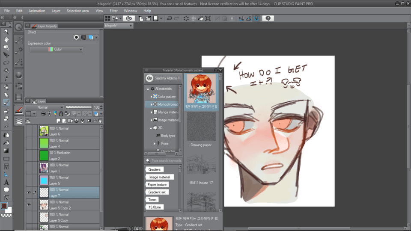Click the help question mark icon
The height and width of the screenshot is (231, 411).
point(268,18)
